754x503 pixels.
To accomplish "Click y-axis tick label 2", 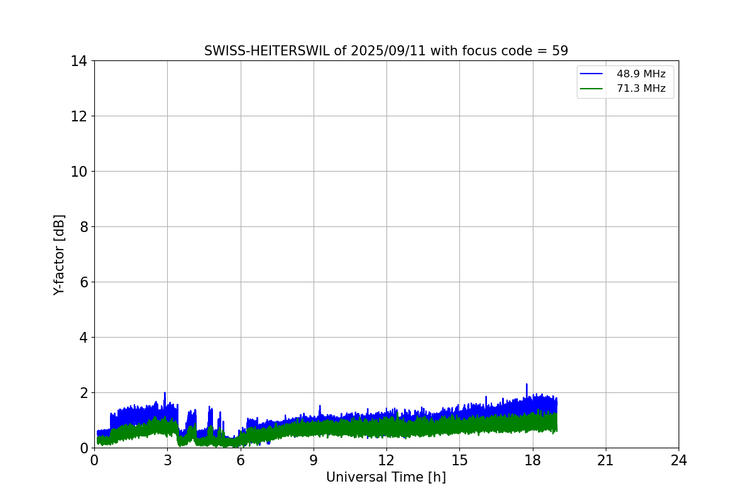I will 83,393.
